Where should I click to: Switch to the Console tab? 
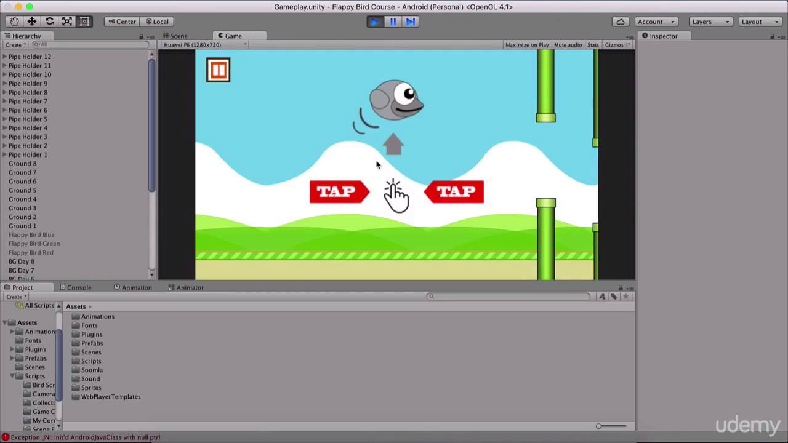pos(75,288)
